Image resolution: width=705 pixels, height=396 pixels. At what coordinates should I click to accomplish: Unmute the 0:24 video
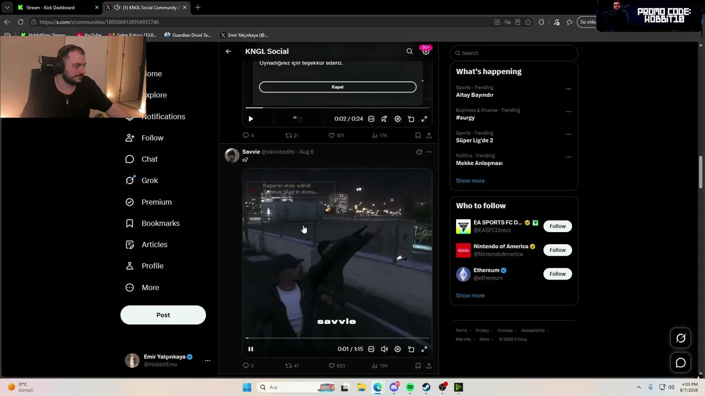[x=384, y=119]
